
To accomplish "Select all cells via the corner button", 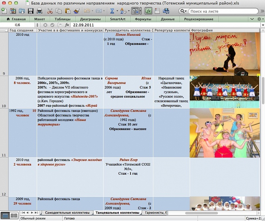I will [x=4, y=30].
